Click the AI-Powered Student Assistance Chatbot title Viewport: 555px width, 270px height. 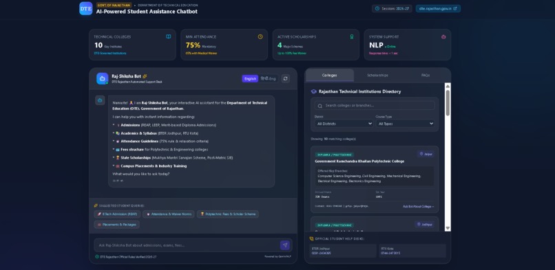[147, 12]
